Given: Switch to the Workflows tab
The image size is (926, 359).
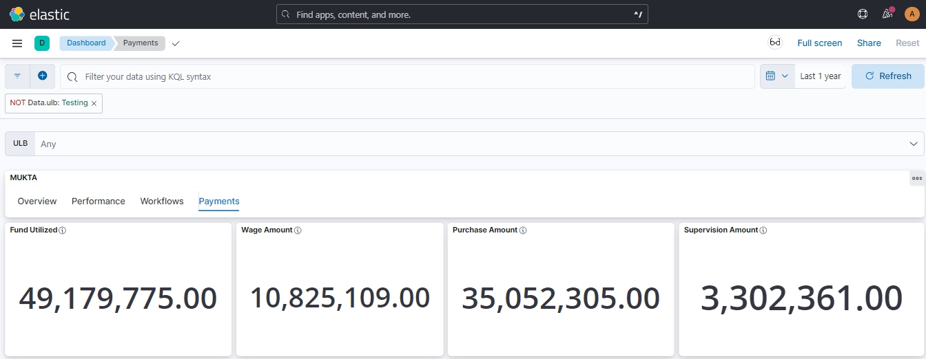Looking at the screenshot, I should tap(162, 202).
